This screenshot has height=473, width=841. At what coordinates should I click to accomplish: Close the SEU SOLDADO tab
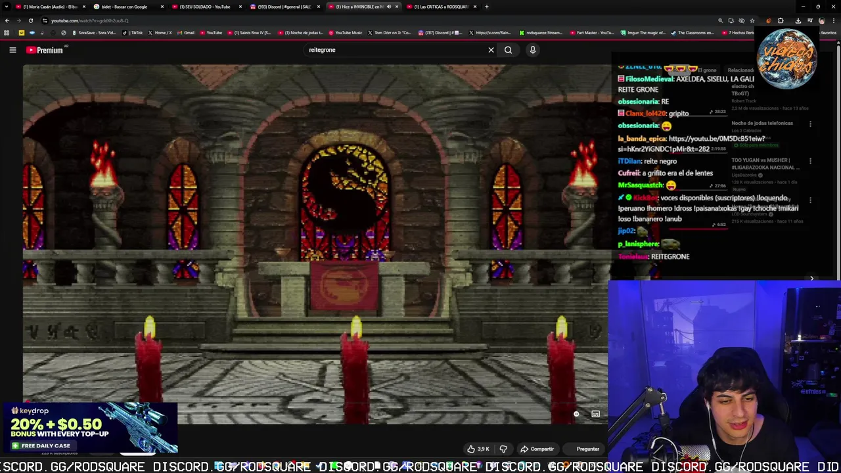point(240,7)
